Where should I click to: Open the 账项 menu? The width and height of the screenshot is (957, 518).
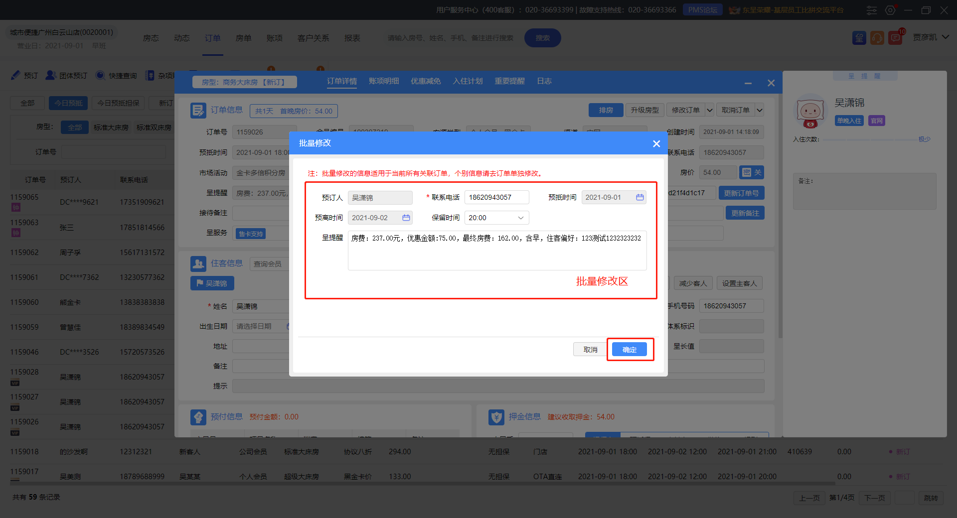[275, 38]
